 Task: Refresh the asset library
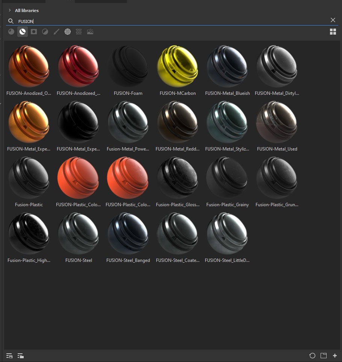coord(312,356)
